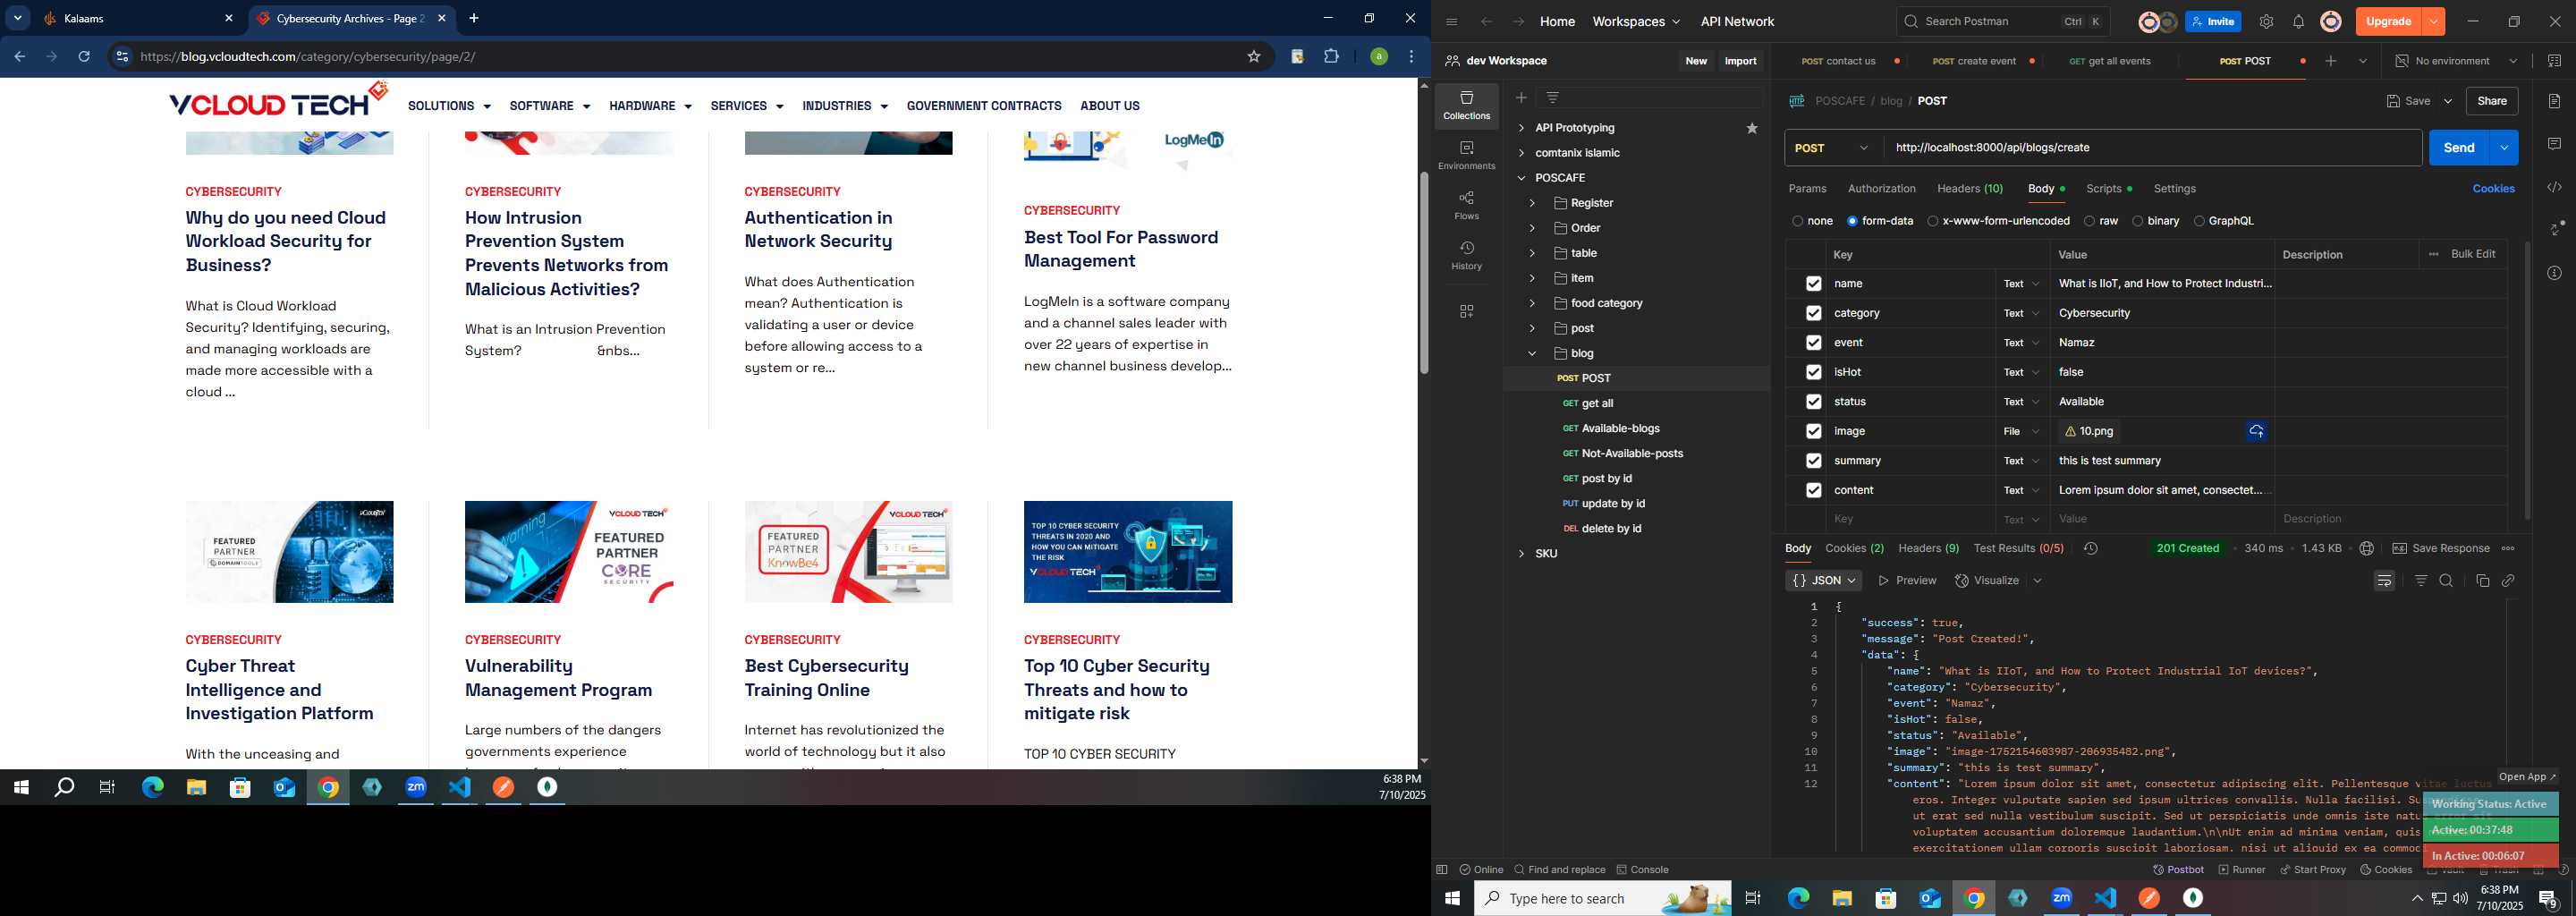Click the Send button
This screenshot has height=916, width=2576.
(2458, 148)
